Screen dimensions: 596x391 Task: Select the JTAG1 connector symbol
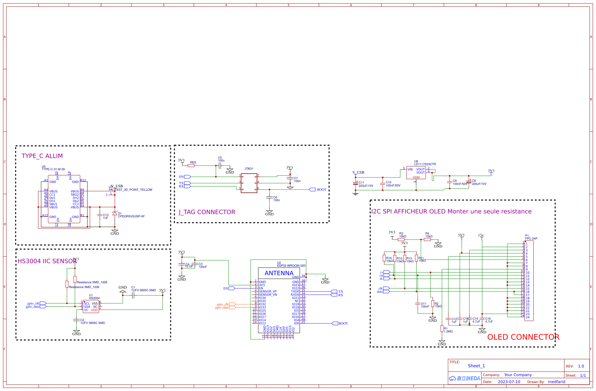point(249,183)
